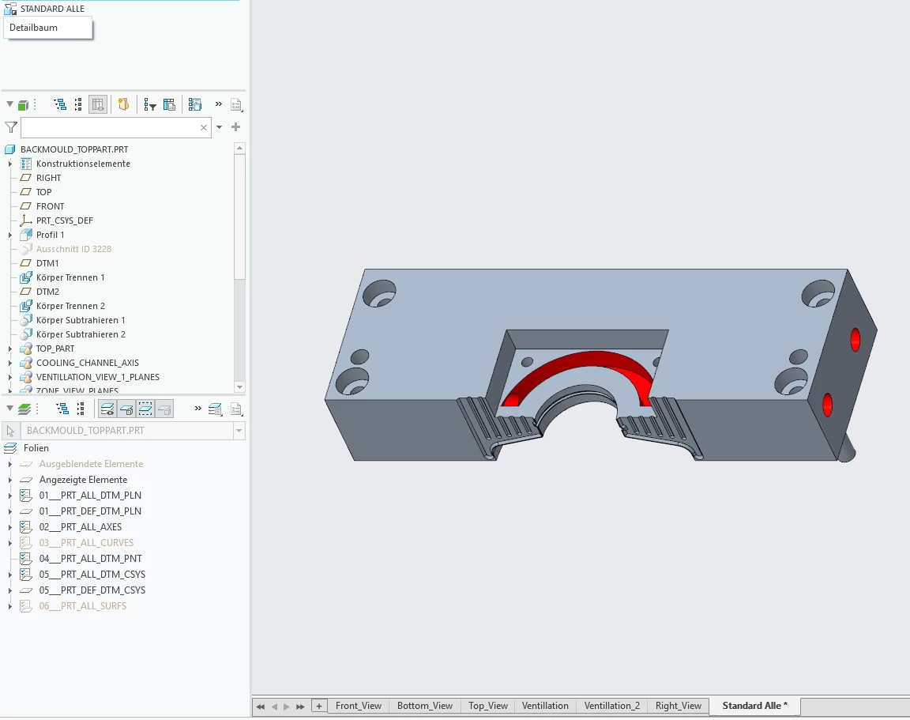The height and width of the screenshot is (720, 910).
Task: Open the tree column settings icon
Action: coord(169,104)
